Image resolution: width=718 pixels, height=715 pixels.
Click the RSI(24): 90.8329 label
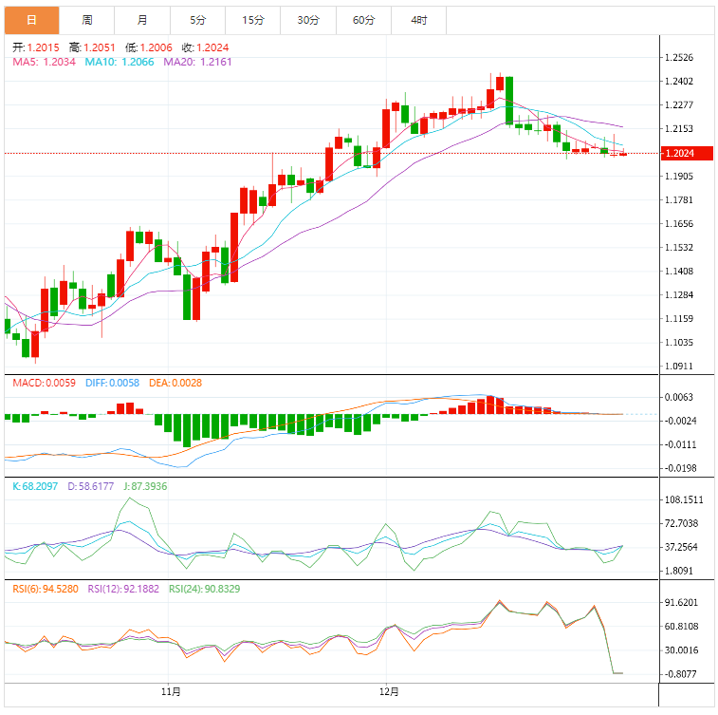[204, 589]
